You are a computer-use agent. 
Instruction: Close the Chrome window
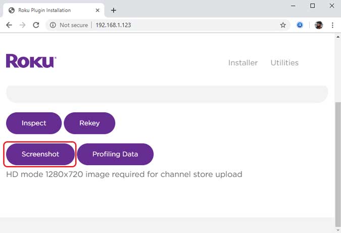point(331,6)
